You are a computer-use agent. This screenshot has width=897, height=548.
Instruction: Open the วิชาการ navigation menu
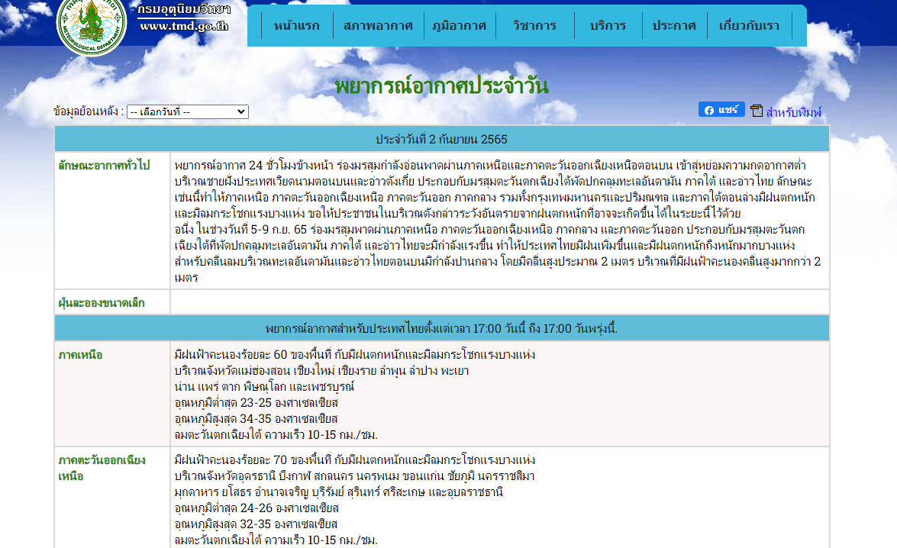click(534, 25)
